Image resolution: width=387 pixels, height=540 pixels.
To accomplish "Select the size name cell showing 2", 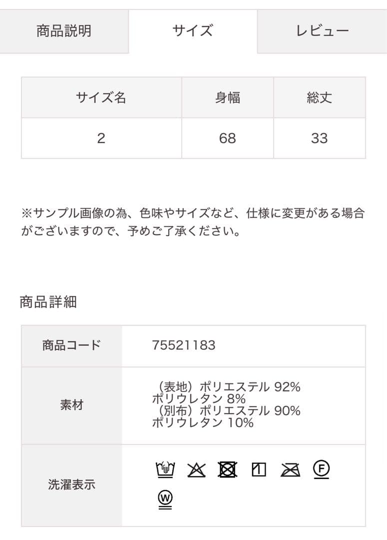I will click(101, 138).
